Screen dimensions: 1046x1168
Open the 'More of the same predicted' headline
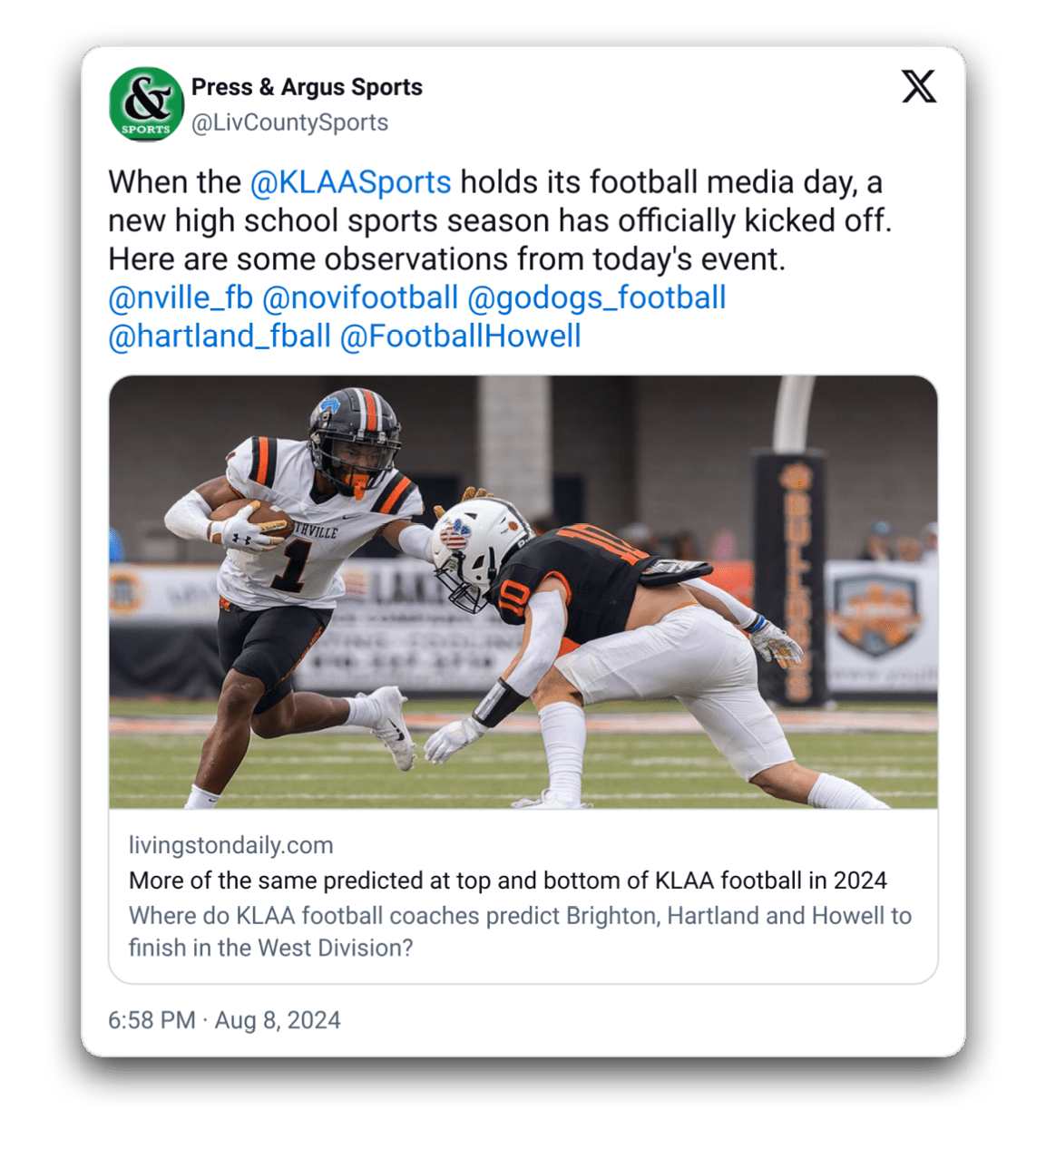pyautogui.click(x=508, y=881)
